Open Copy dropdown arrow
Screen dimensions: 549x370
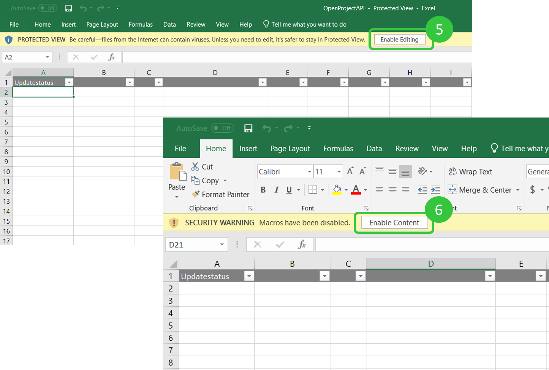coord(225,181)
